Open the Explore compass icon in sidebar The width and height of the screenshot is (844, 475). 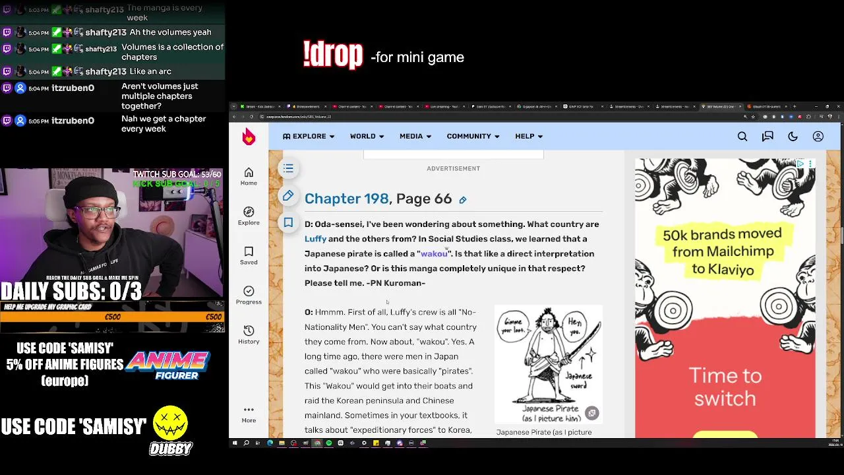click(249, 216)
